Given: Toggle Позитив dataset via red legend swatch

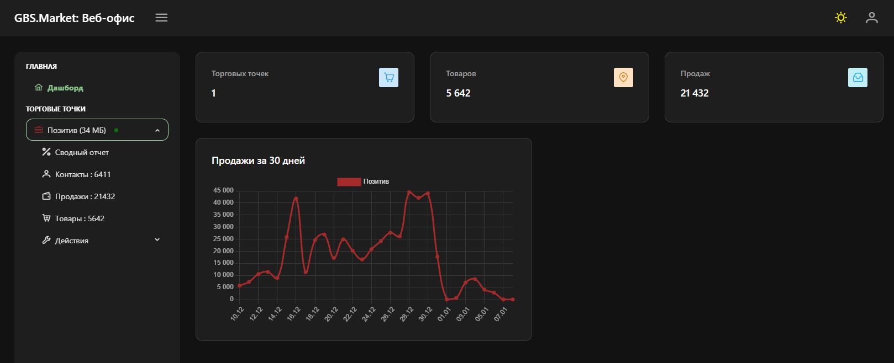Looking at the screenshot, I should click(349, 181).
